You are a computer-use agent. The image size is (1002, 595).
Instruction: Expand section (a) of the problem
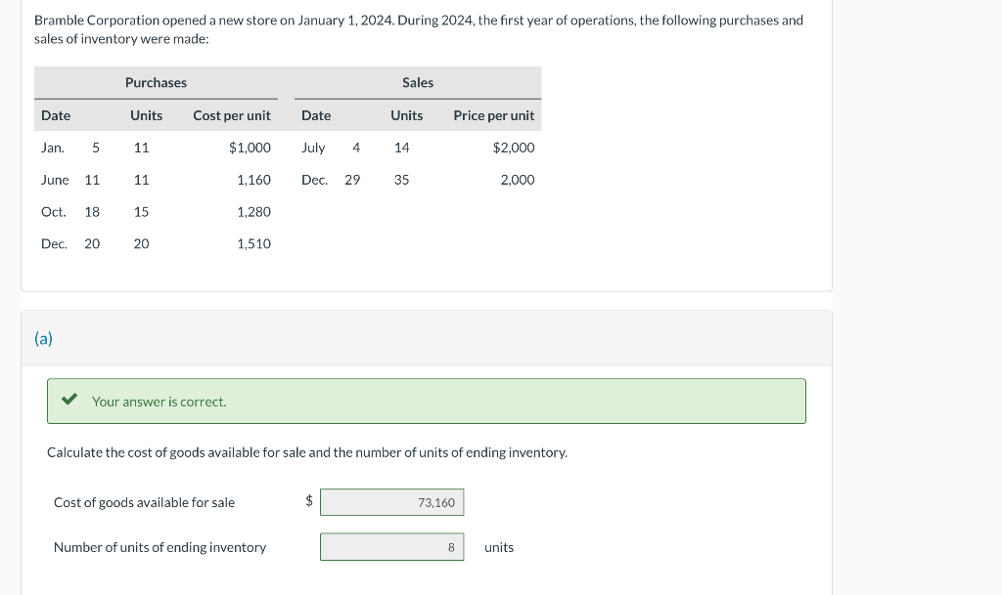click(43, 337)
